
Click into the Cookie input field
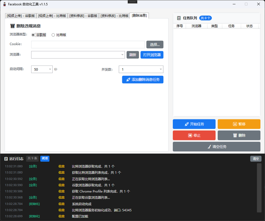[x=88, y=45]
